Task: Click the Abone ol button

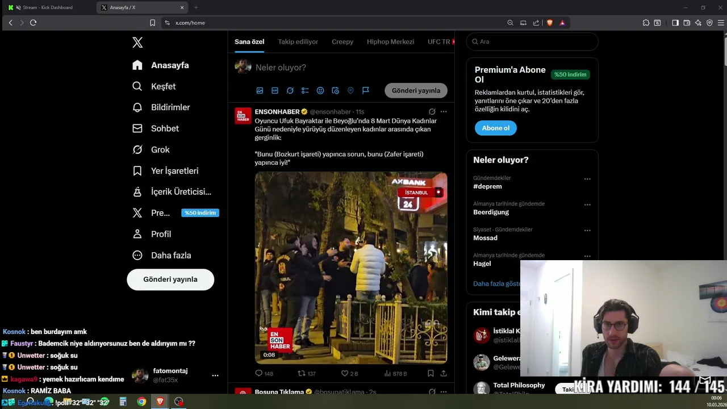Action: (x=496, y=128)
